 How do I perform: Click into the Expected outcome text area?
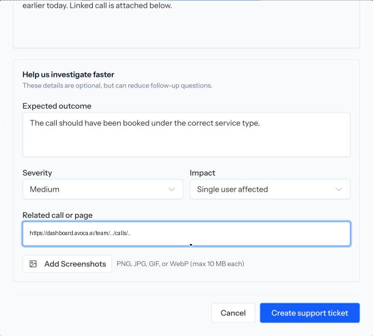tap(187, 135)
